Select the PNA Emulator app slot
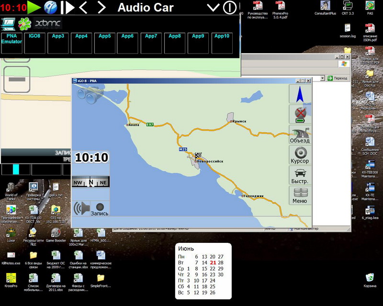The width and height of the screenshot is (383, 306). [x=12, y=43]
